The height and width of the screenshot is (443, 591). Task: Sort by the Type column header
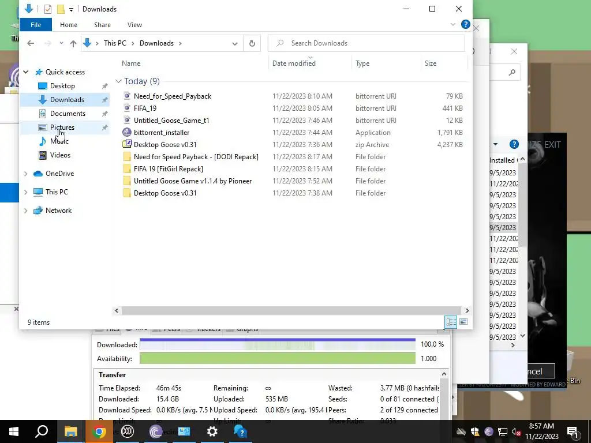pos(362,63)
